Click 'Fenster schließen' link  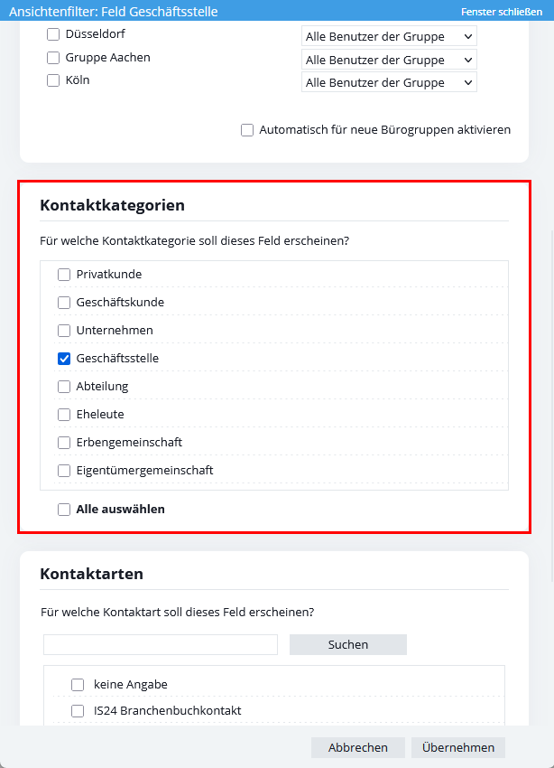pos(502,12)
